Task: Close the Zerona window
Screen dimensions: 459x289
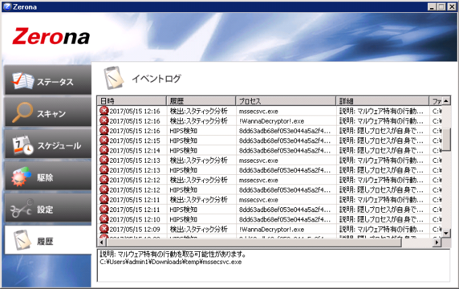Action: [452, 7]
